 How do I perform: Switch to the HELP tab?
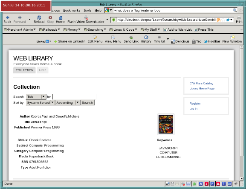tap(43, 70)
